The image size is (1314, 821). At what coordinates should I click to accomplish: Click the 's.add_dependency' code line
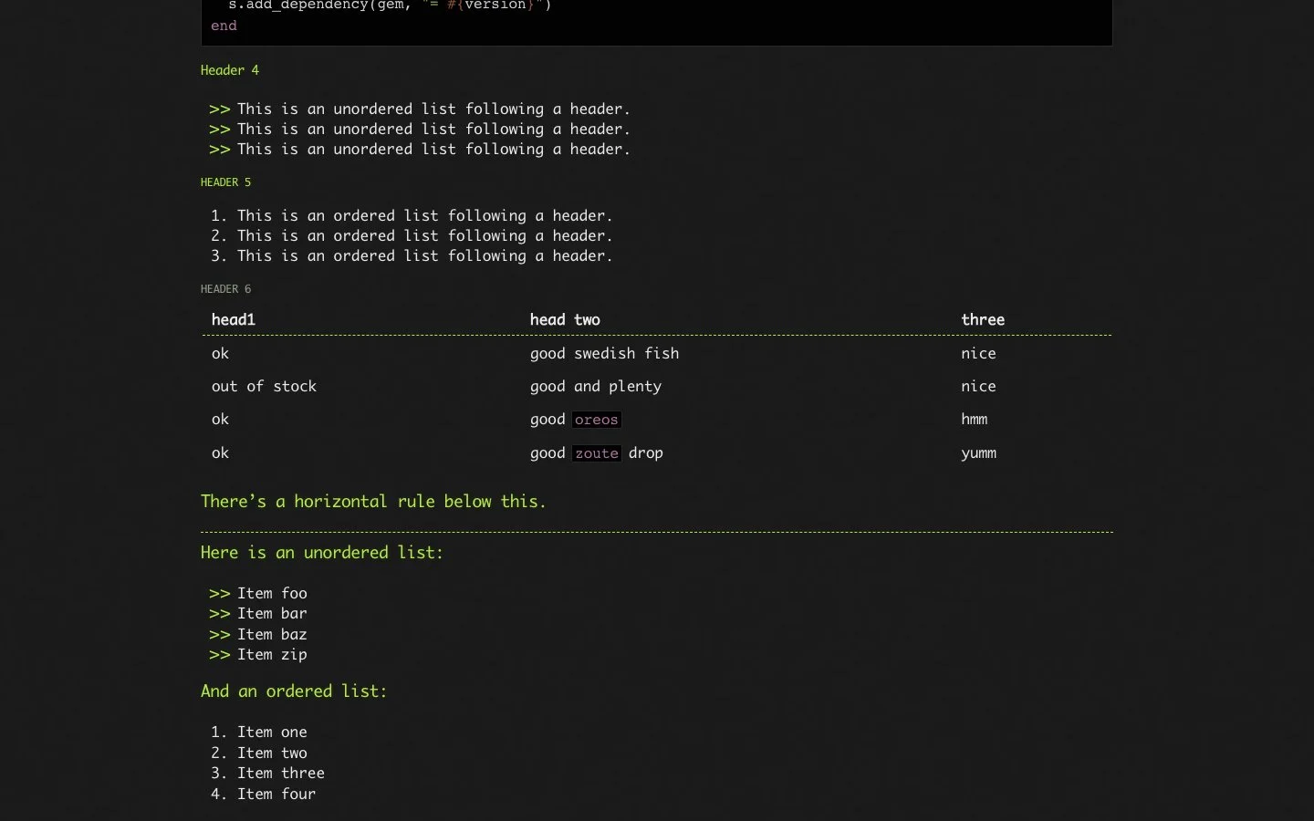390,5
